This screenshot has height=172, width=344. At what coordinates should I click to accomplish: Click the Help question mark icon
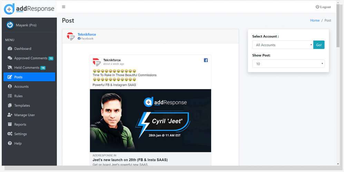click(x=10, y=143)
